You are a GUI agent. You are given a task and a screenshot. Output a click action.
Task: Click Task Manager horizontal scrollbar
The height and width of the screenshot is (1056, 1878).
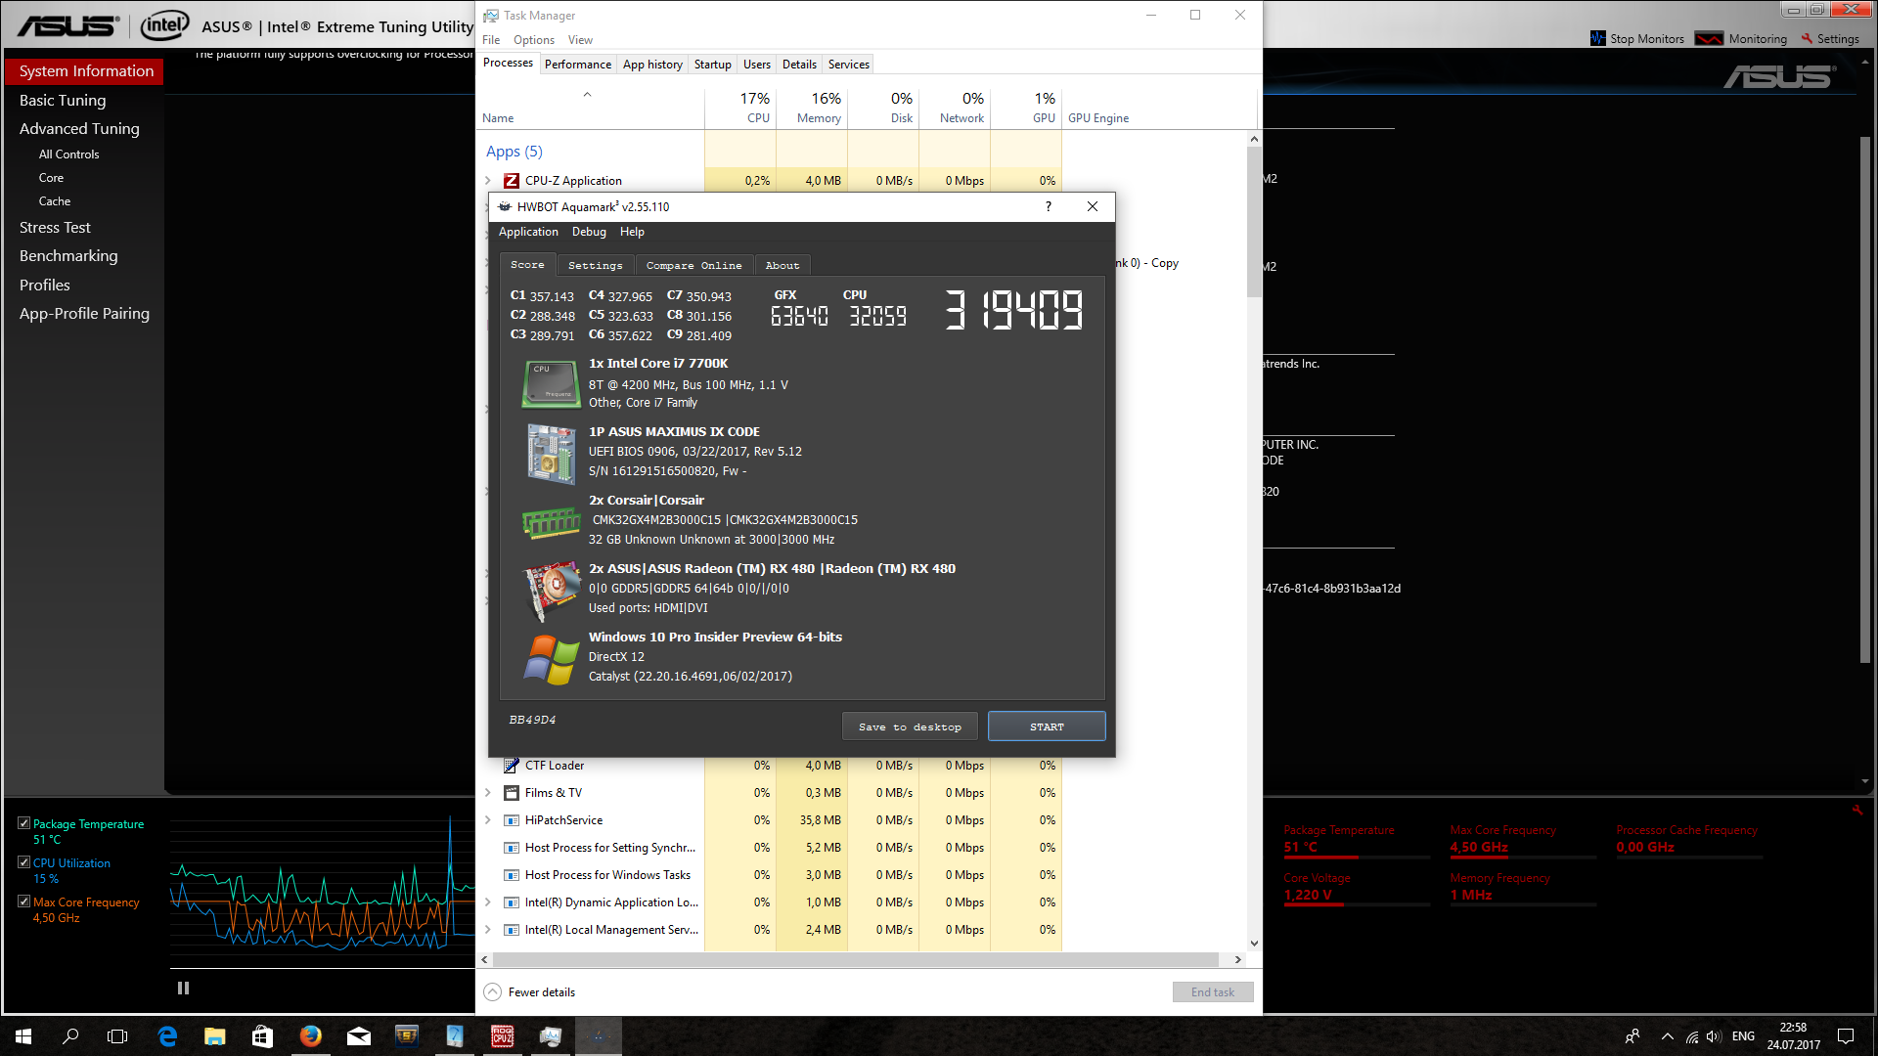point(855,960)
